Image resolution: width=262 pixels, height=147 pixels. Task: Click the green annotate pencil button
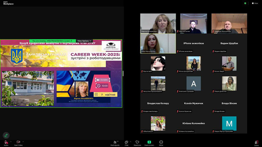pos(6,135)
